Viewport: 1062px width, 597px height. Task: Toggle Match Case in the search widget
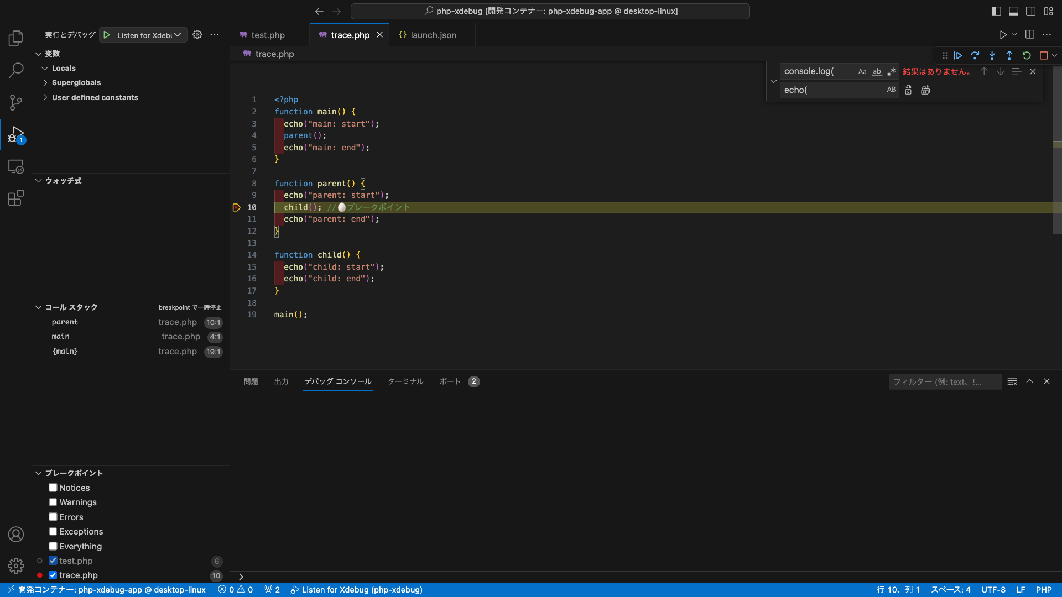pos(862,71)
